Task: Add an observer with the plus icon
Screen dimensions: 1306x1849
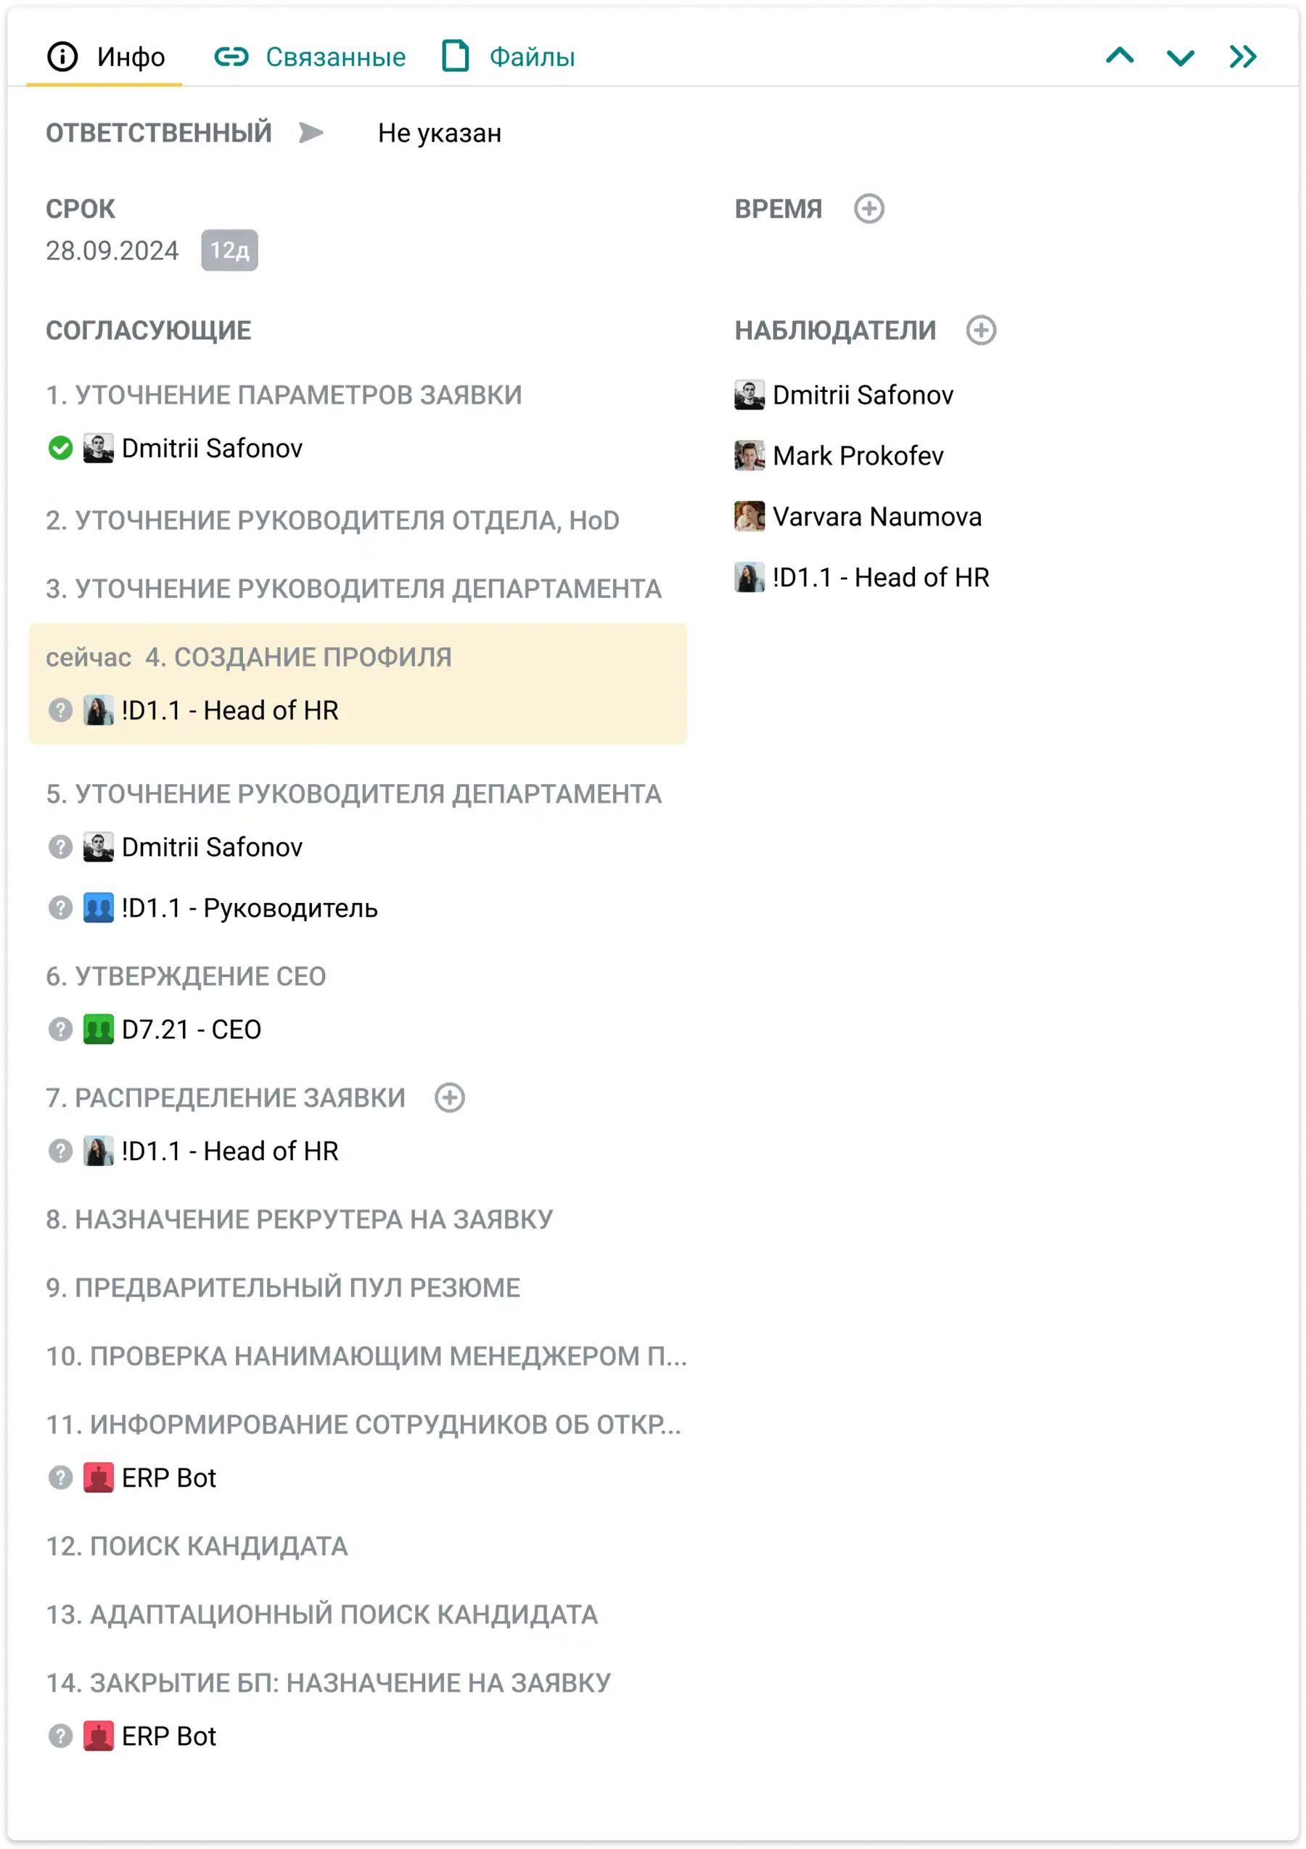Action: pos(980,330)
